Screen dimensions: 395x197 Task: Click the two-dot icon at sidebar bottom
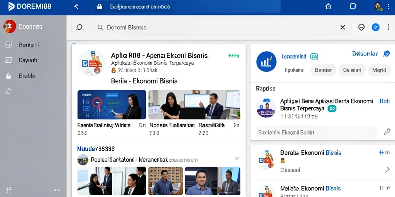tap(57, 190)
